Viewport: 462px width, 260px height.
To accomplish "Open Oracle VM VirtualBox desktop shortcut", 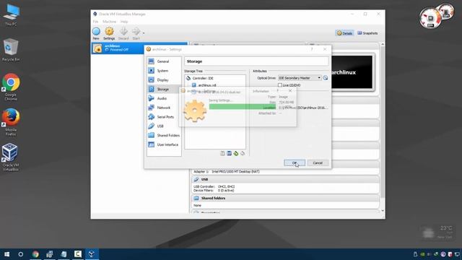I will pyautogui.click(x=11, y=157).
